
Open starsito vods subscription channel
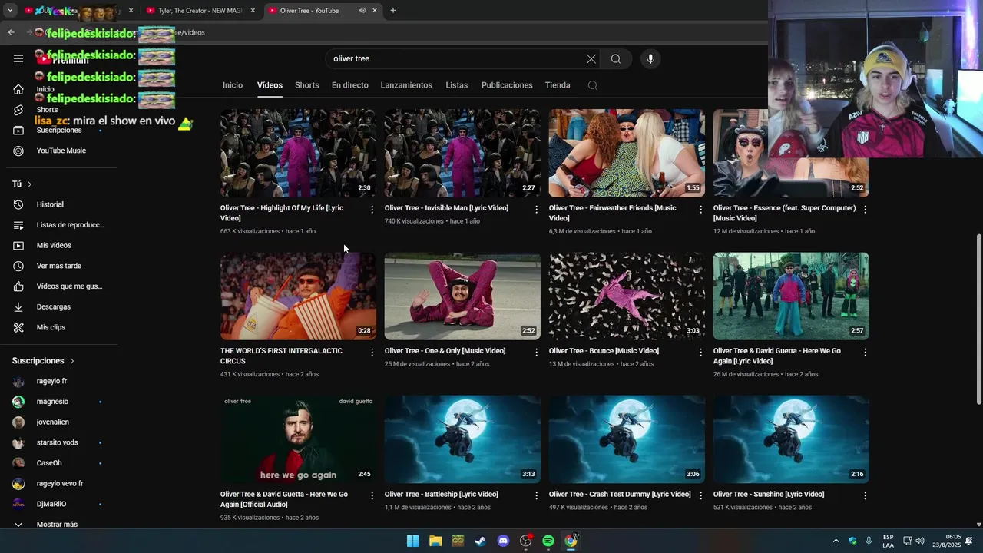[58, 442]
